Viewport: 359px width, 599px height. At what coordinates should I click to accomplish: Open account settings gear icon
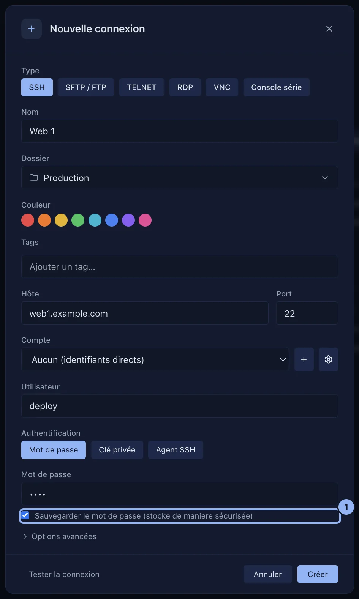(329, 359)
